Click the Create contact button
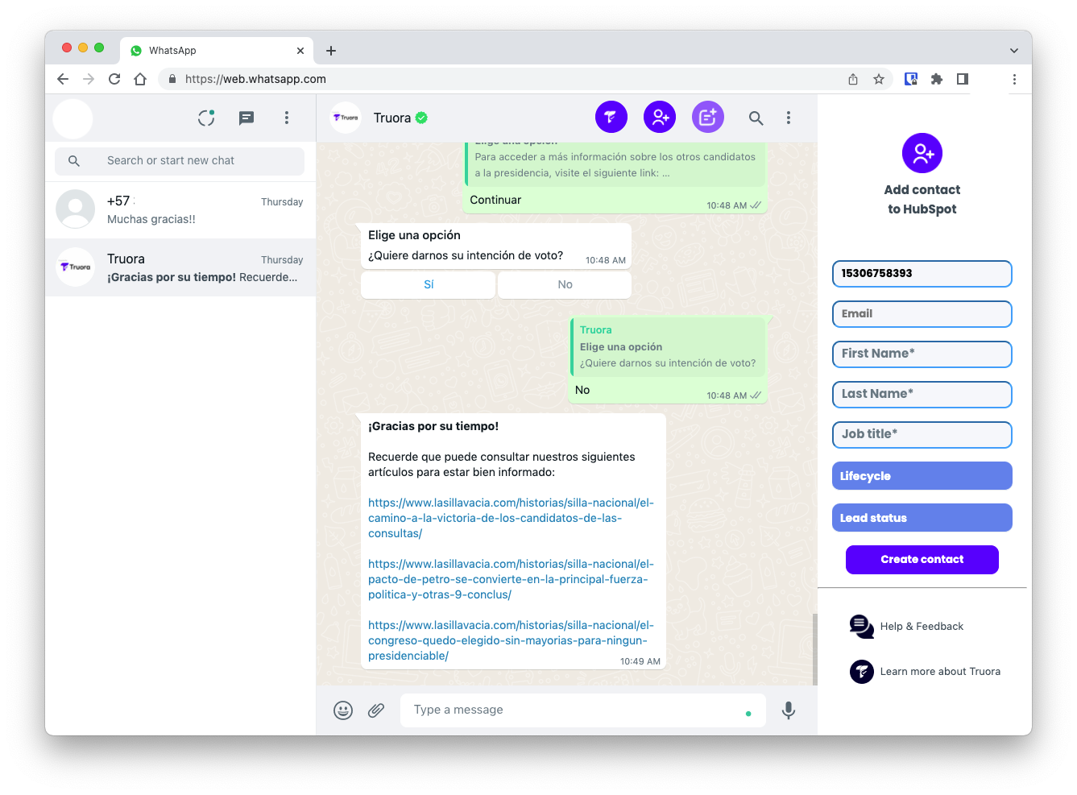Viewport: 1077px width, 795px height. tap(922, 560)
